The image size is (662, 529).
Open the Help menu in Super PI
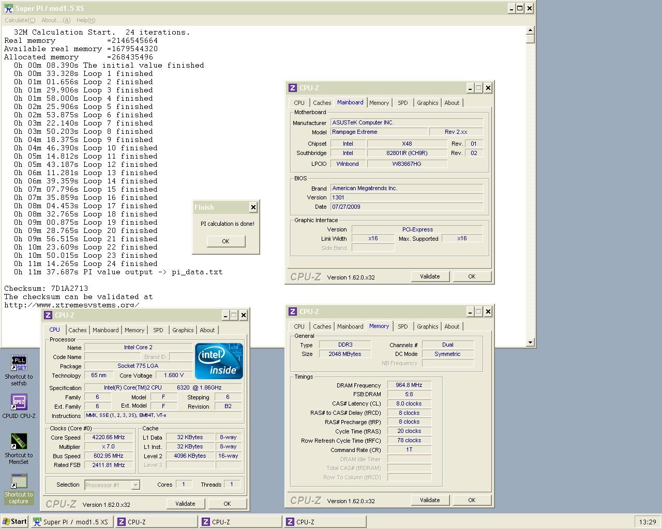click(x=85, y=20)
